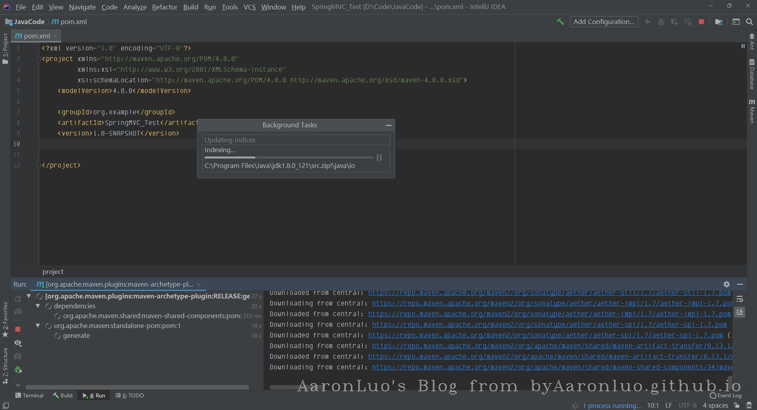Collapse the dependencies tree node
The image size is (757, 410).
[38, 306]
